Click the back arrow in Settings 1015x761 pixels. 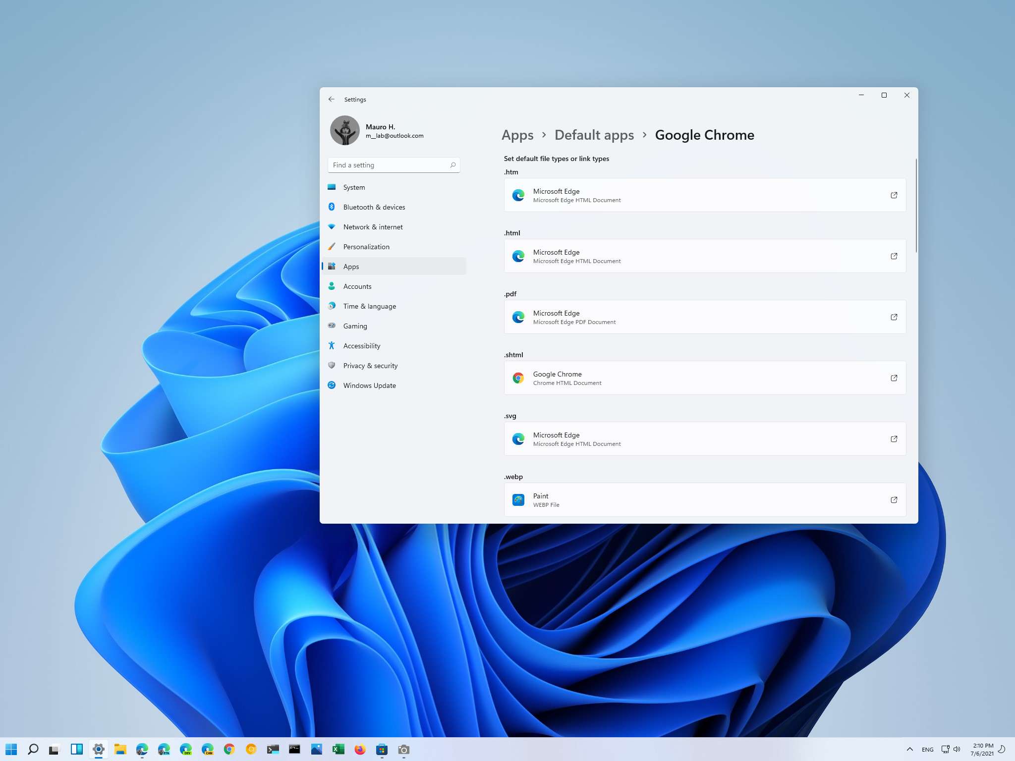pyautogui.click(x=332, y=99)
